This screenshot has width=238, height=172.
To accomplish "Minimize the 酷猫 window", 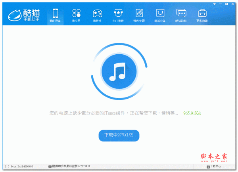I will tap(221, 4).
